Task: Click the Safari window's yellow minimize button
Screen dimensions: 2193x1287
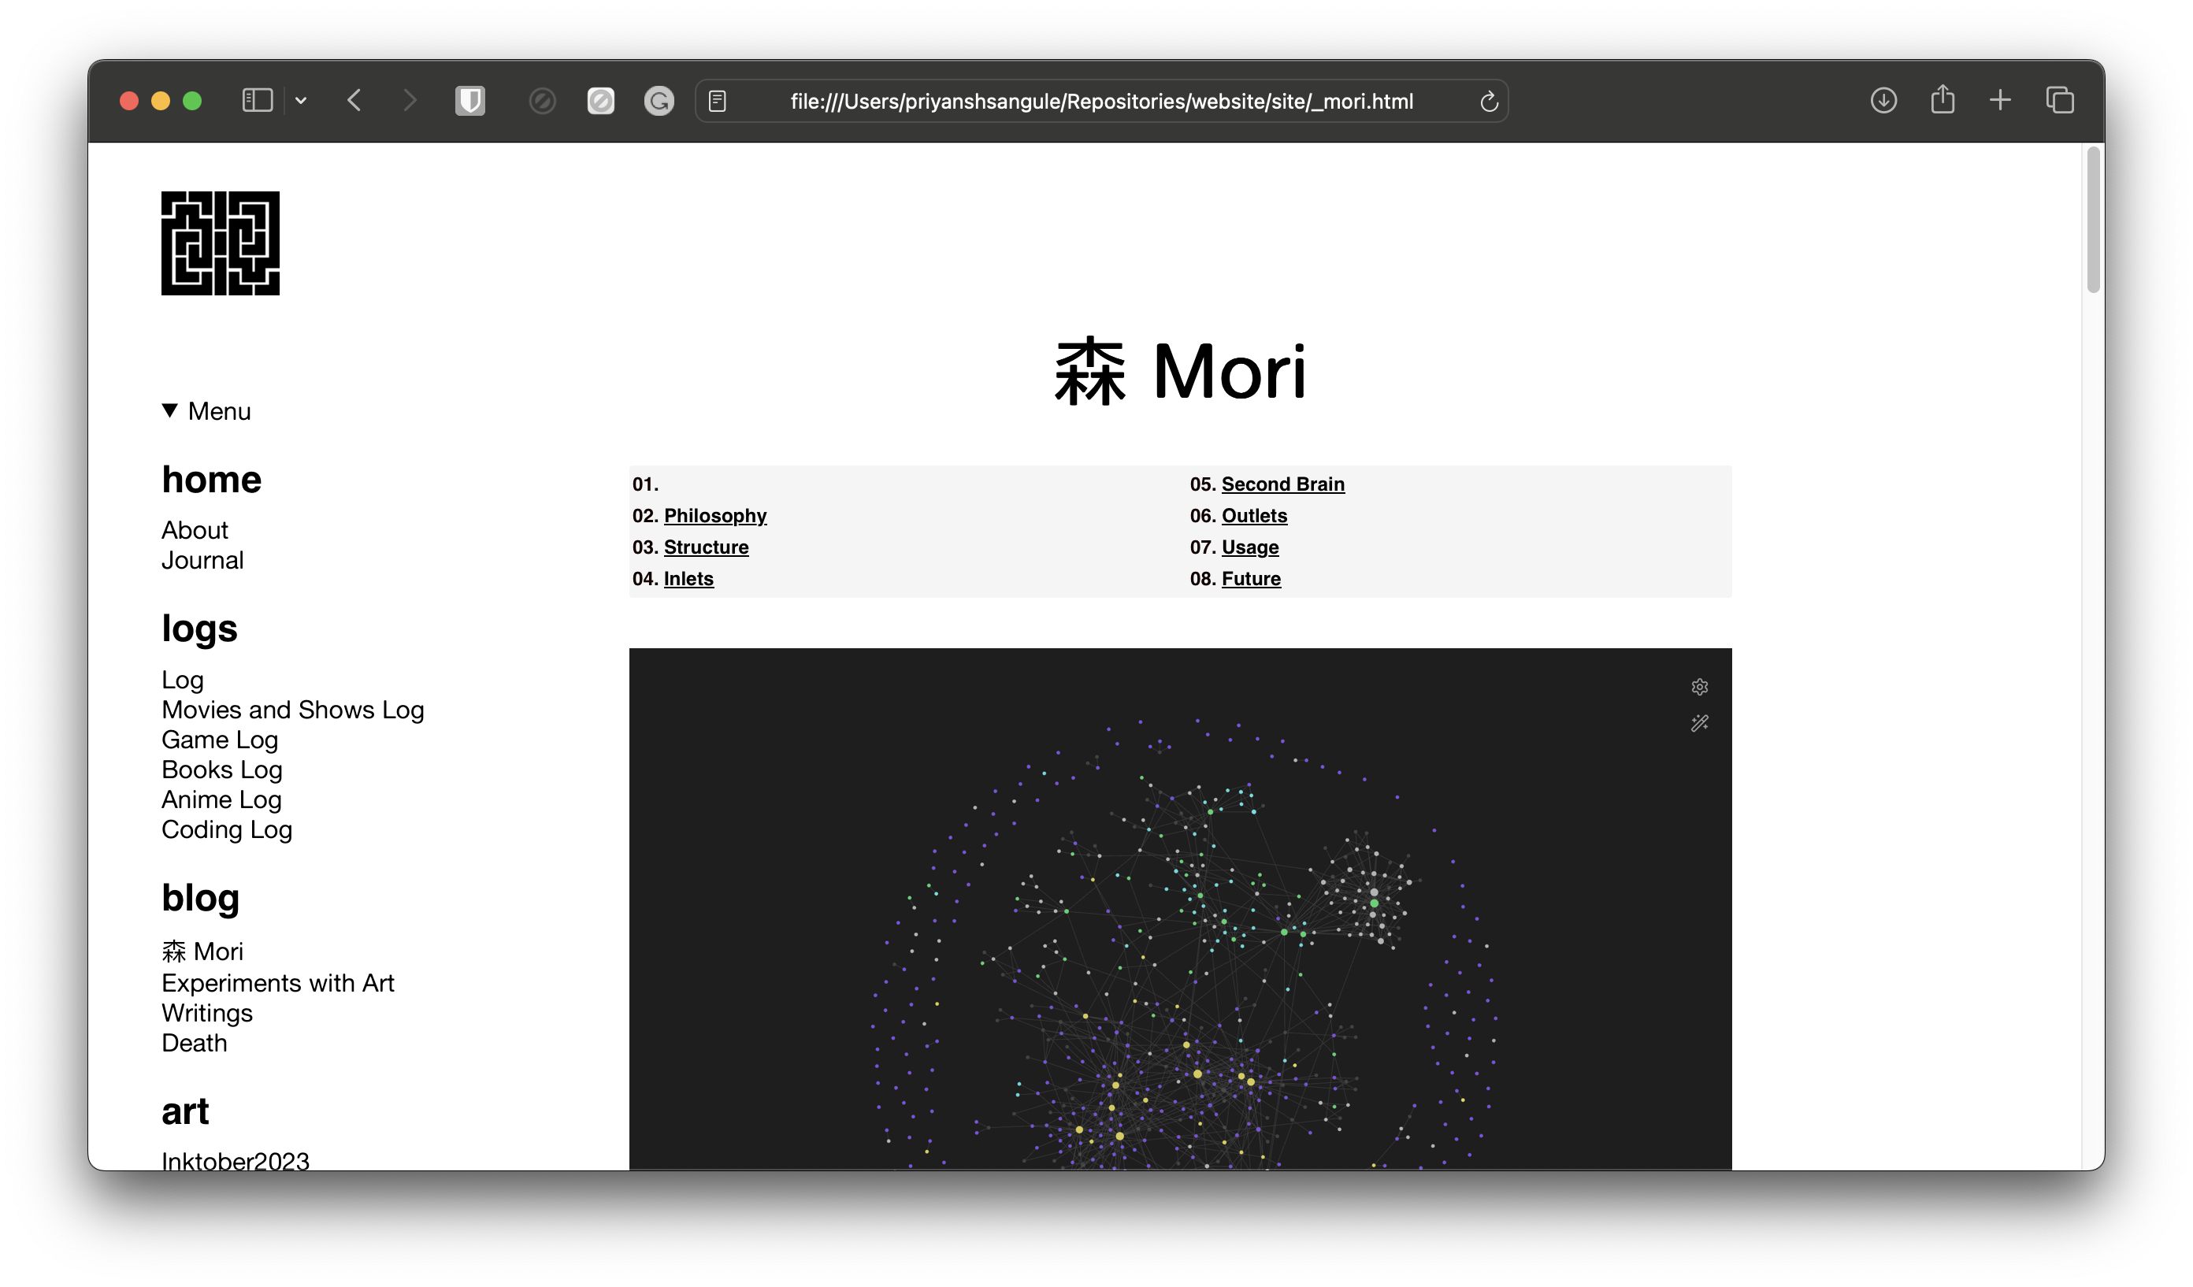Action: point(160,101)
